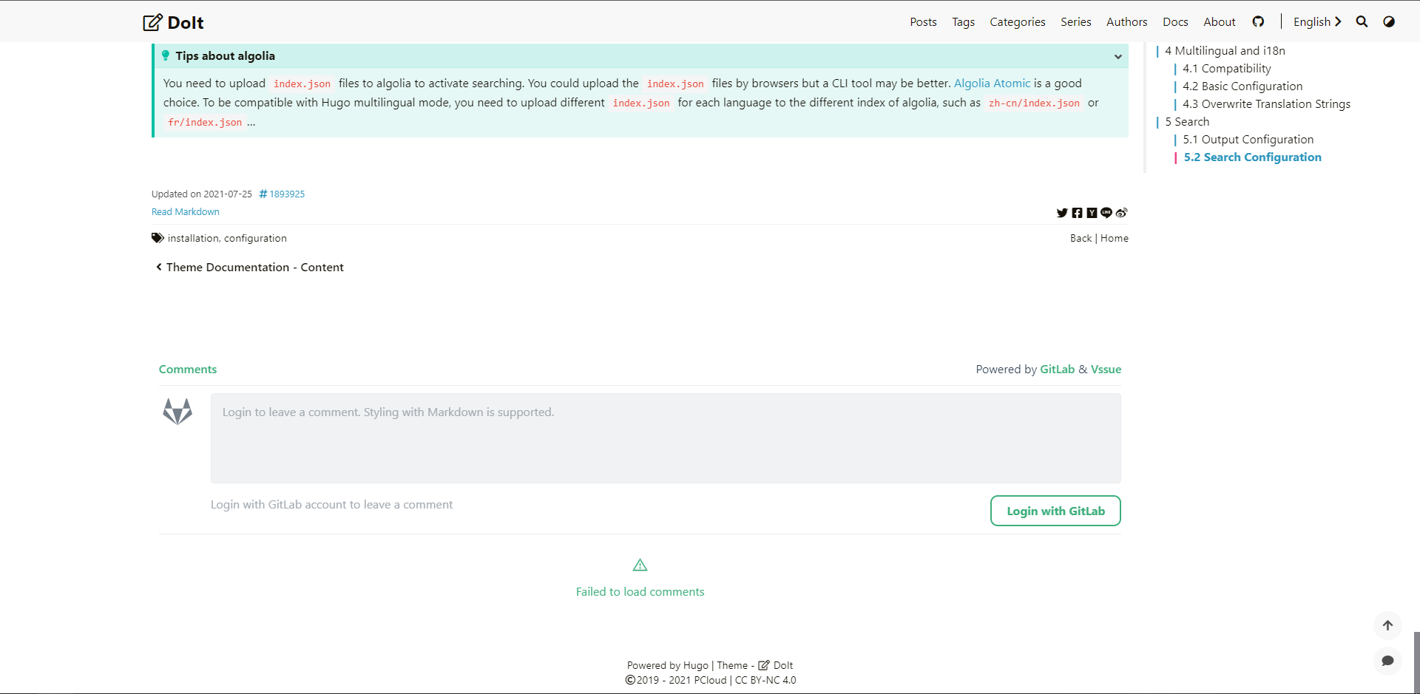Share the article to Hacker News
1420x694 pixels.
(x=1092, y=213)
